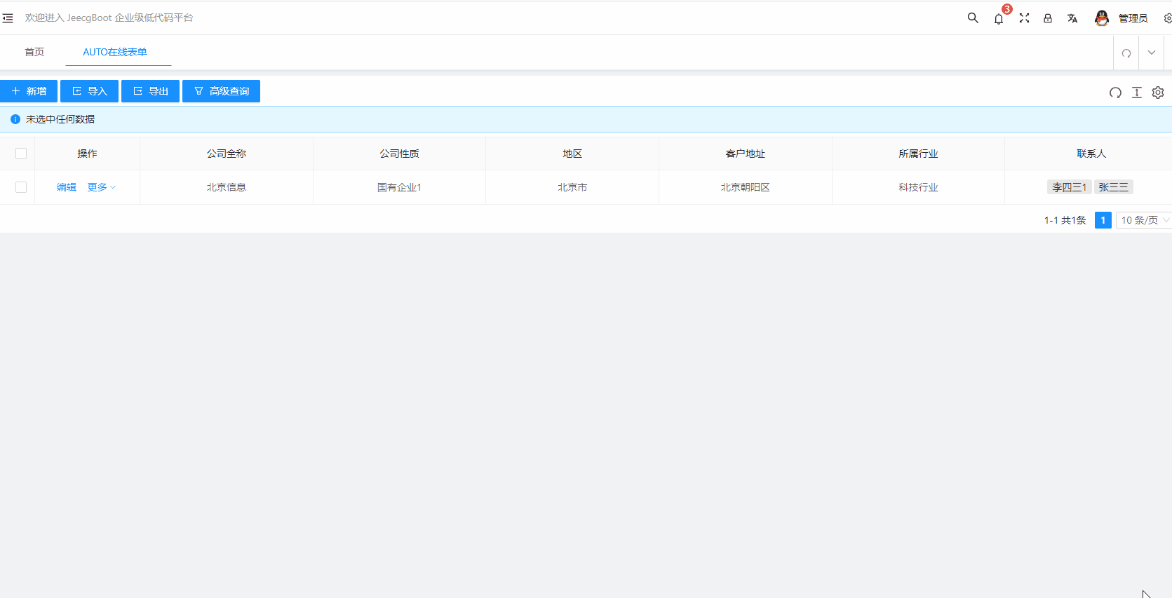Click the 北京市 cell

[572, 187]
